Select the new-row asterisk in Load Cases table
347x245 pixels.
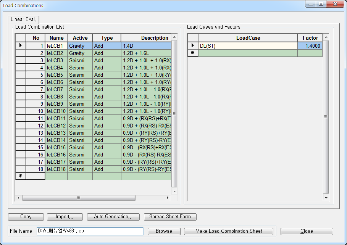(193, 53)
